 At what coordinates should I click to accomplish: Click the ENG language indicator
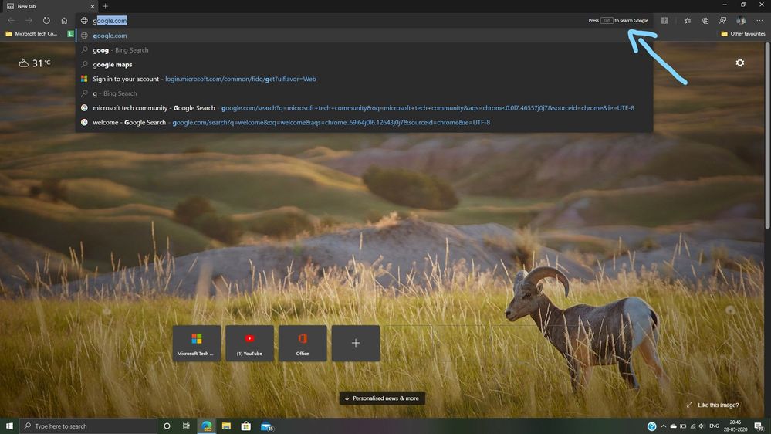click(x=714, y=426)
